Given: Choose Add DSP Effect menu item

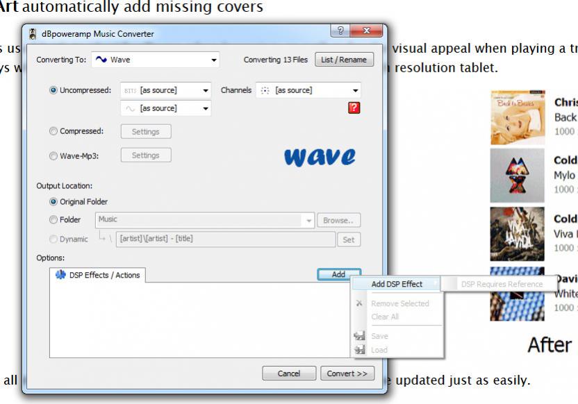Looking at the screenshot, I should pos(397,284).
